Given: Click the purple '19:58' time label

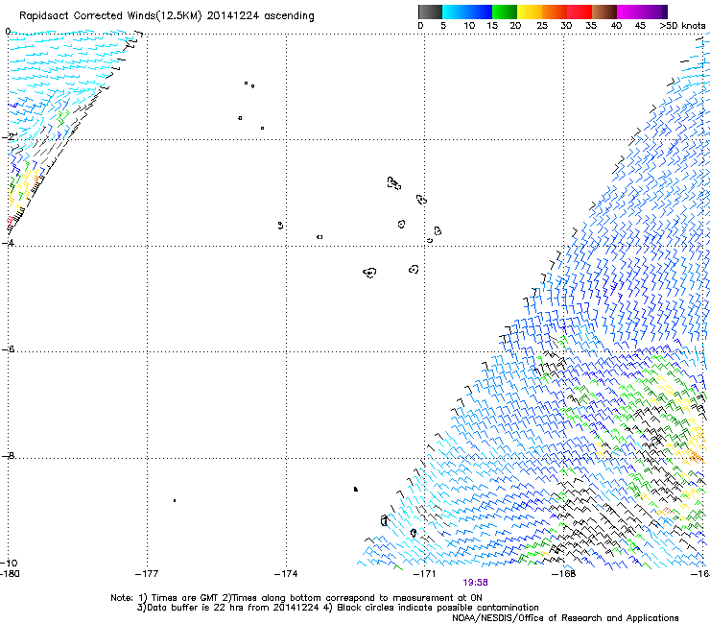Looking at the screenshot, I should click(x=475, y=583).
